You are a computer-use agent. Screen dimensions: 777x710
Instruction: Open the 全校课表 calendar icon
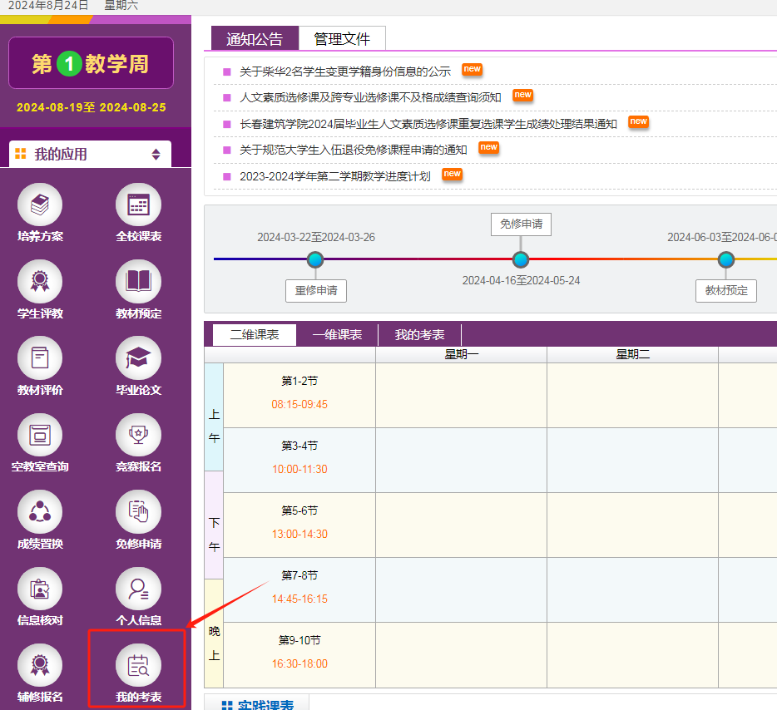[x=138, y=205]
